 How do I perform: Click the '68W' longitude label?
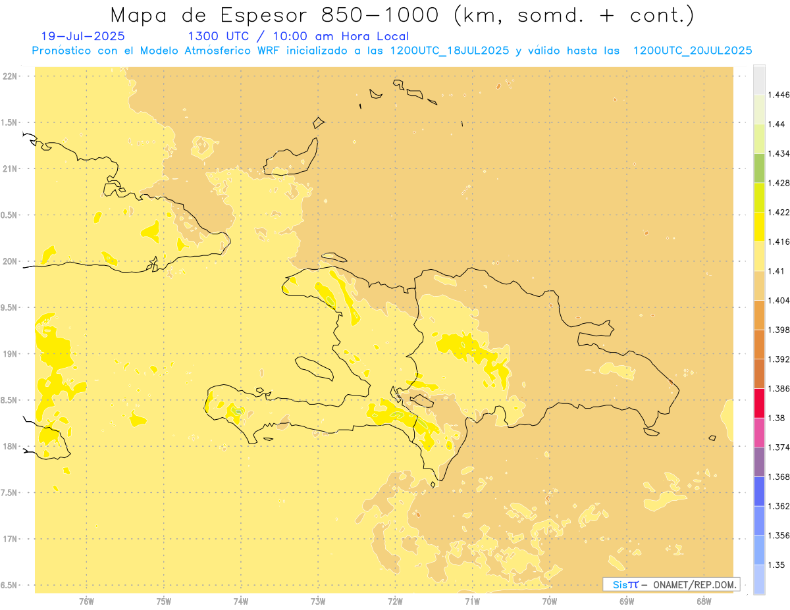click(x=704, y=601)
